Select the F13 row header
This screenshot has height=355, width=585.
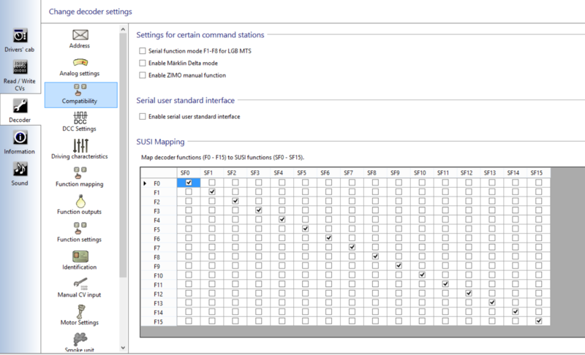click(x=159, y=303)
